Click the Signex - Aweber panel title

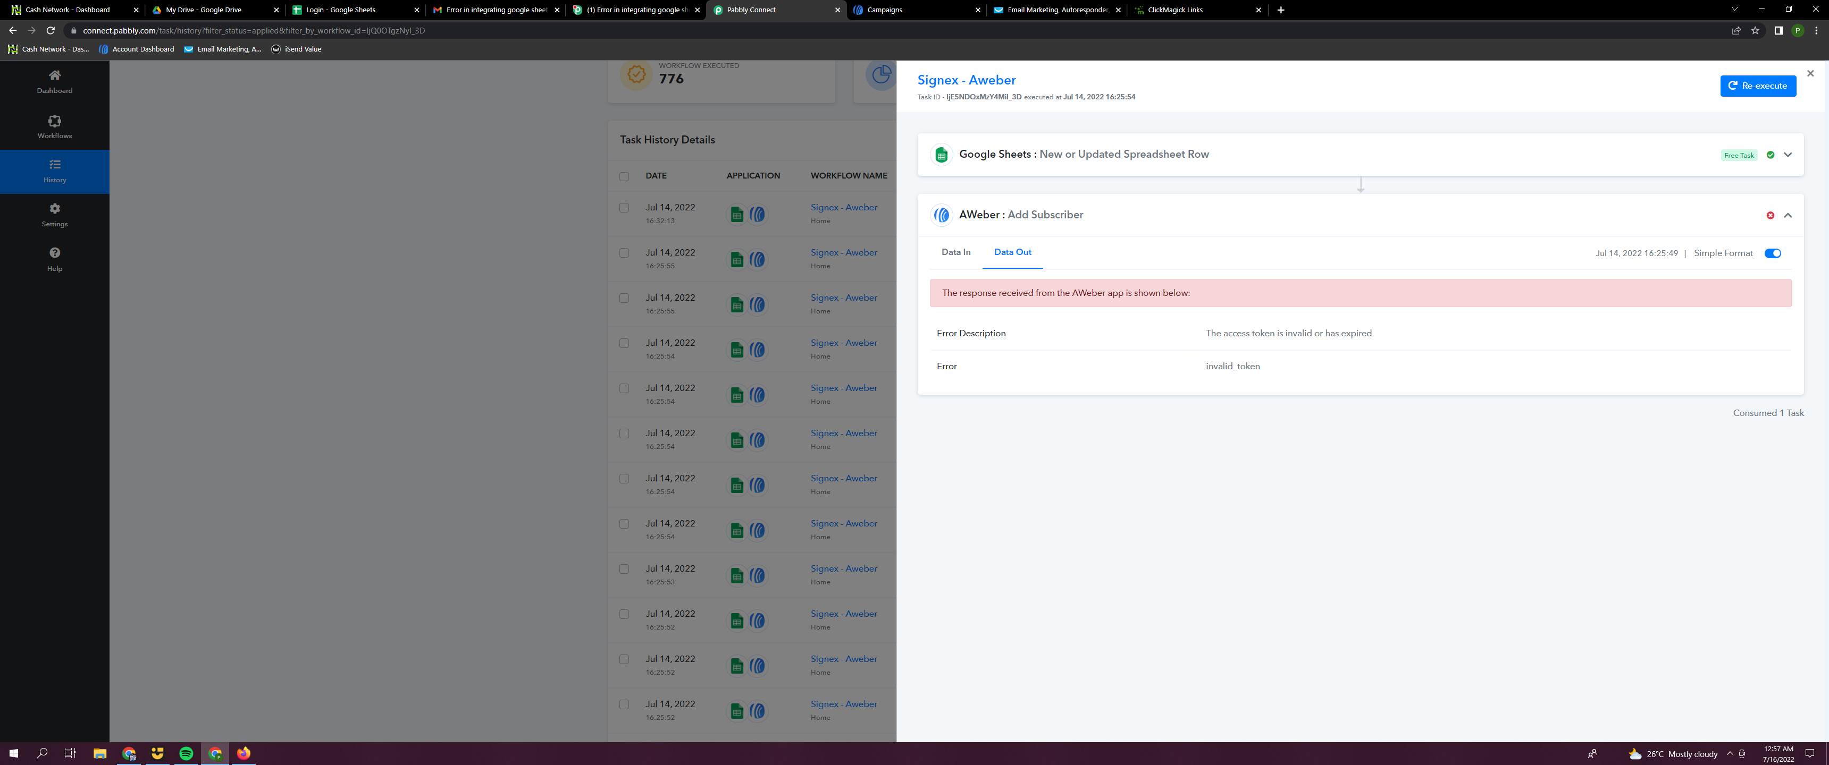pos(966,80)
